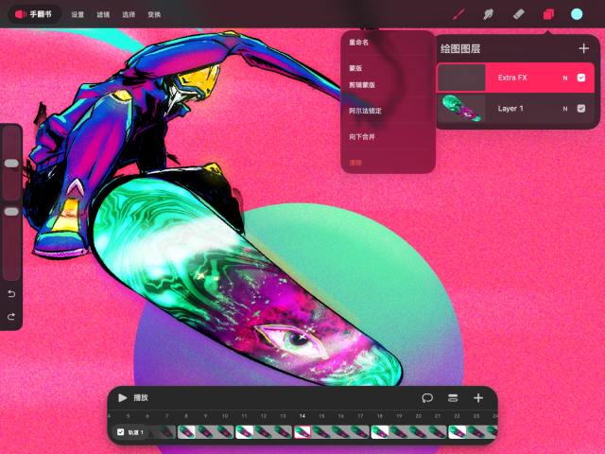605x454 pixels.
Task: Jump to frame 11 on ruler
Action: click(244, 416)
